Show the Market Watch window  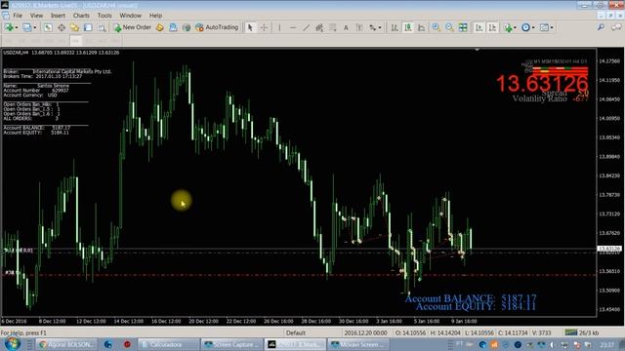48,27
